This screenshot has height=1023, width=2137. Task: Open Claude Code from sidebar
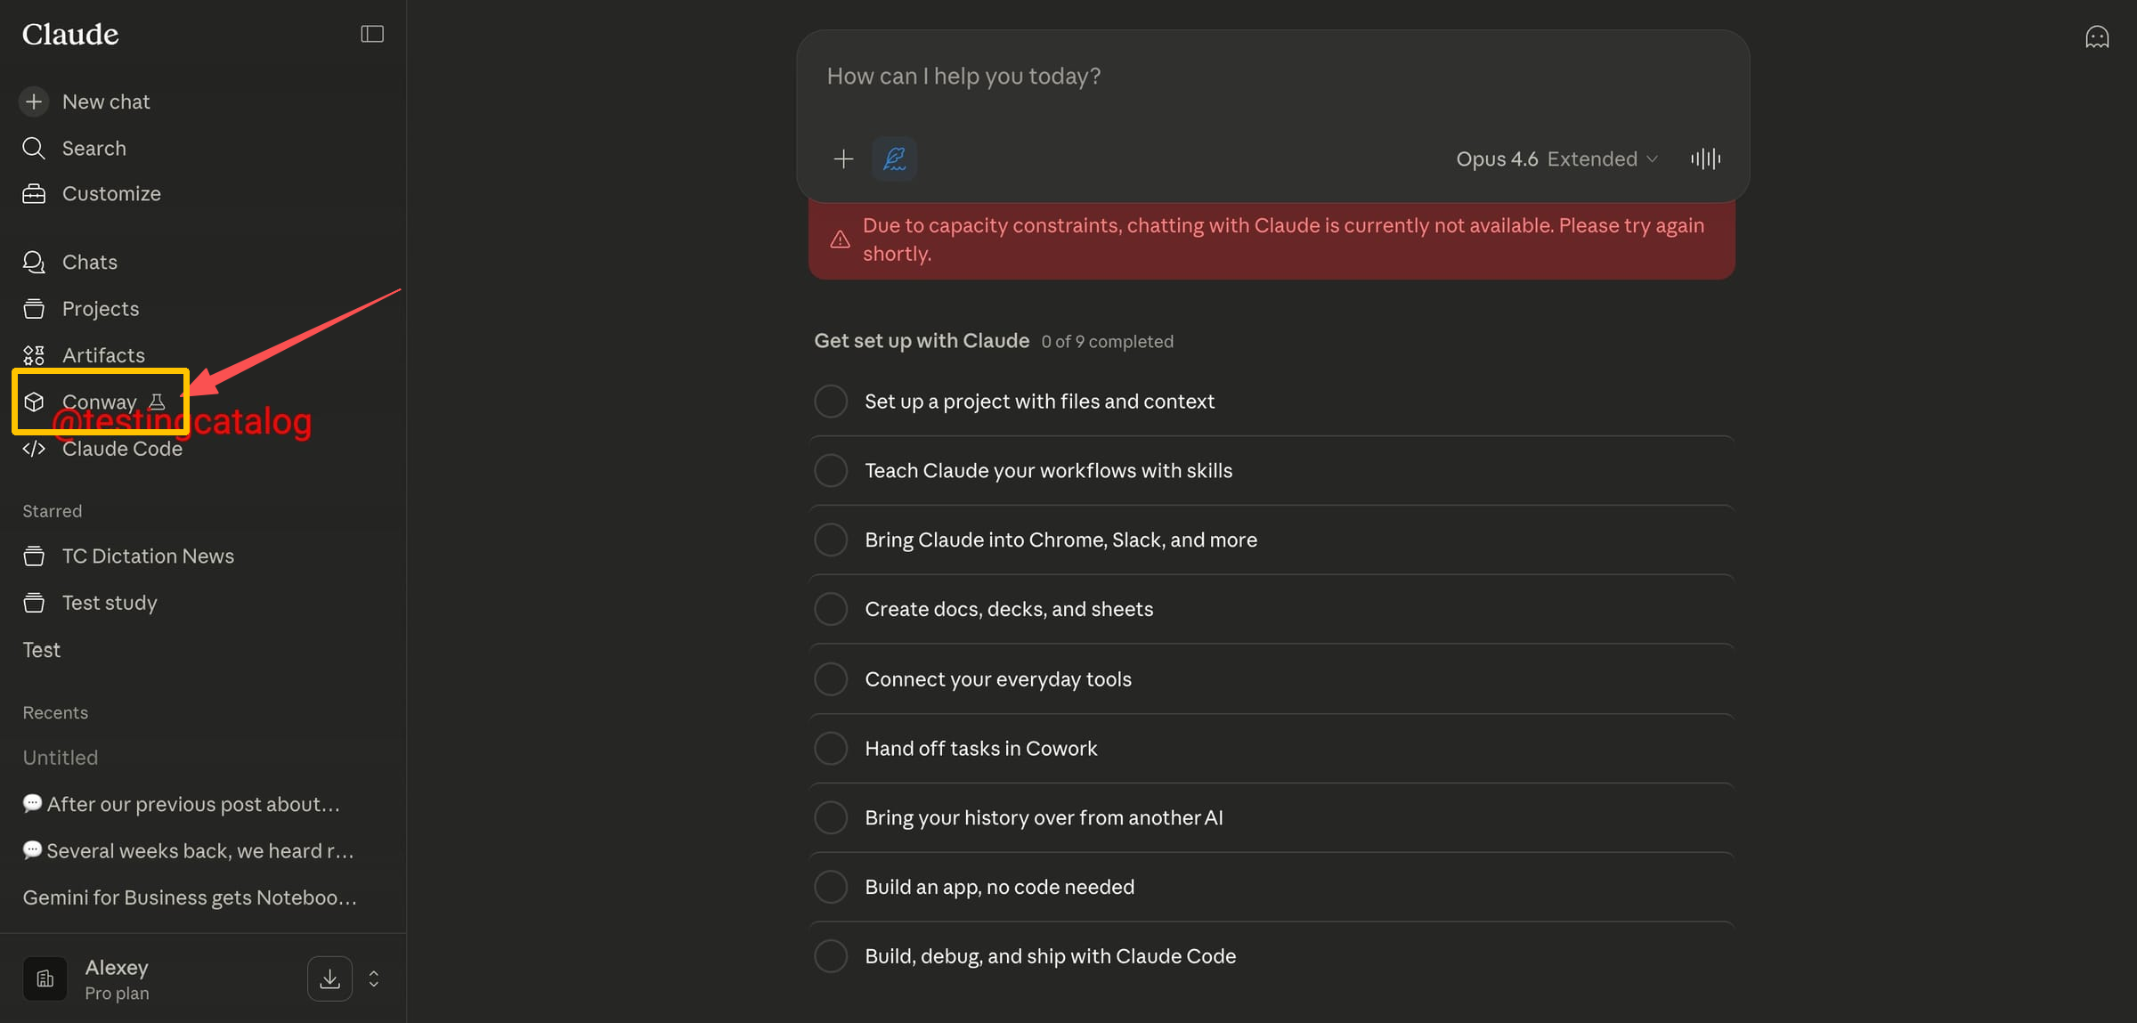click(x=122, y=449)
